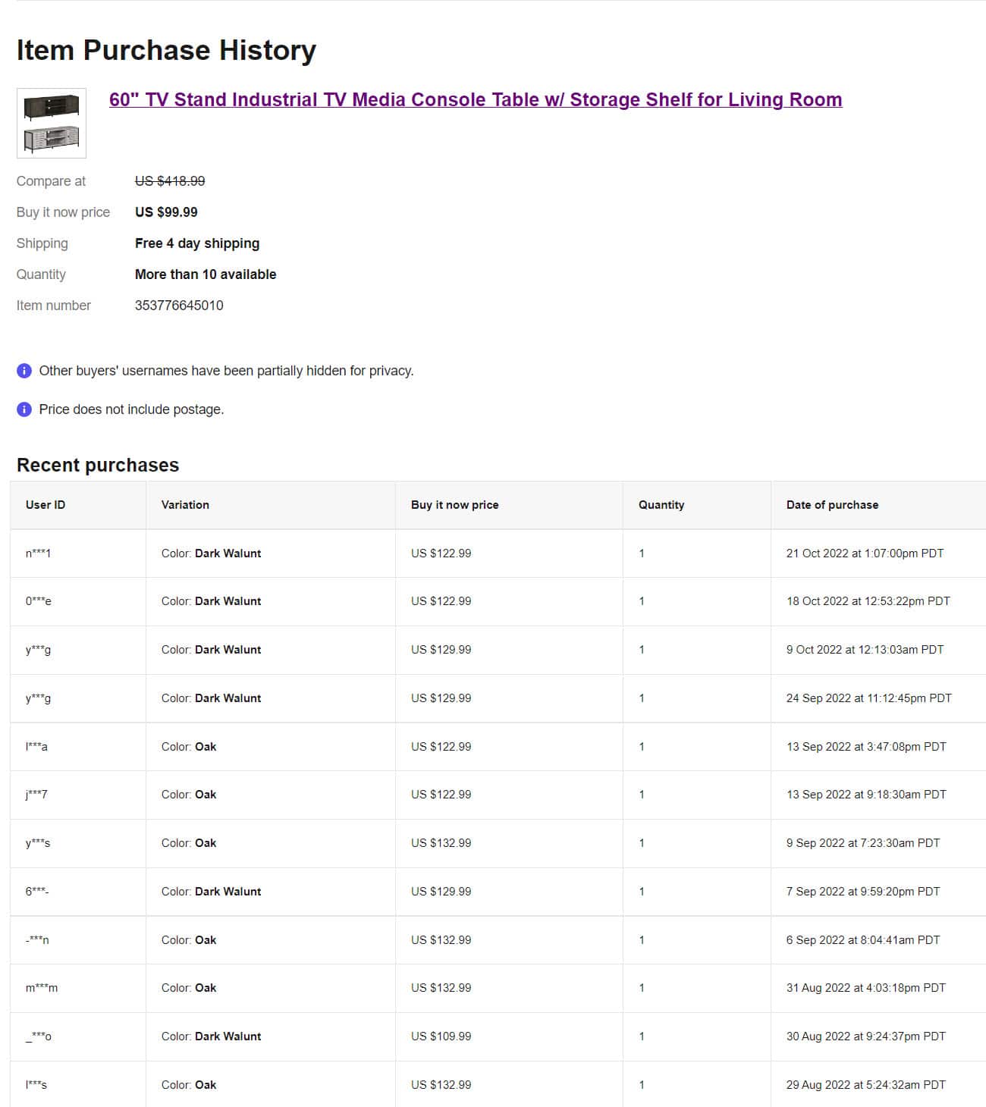Click the 21 Oct 2022 purchase date
Image resolution: width=986 pixels, height=1107 pixels.
(865, 553)
